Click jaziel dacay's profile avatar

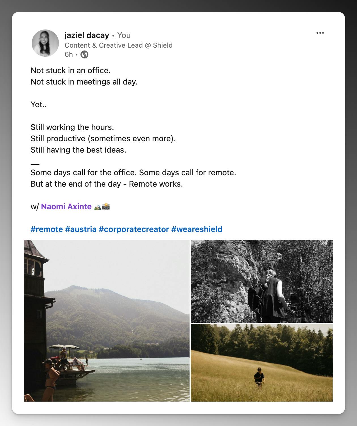[45, 43]
